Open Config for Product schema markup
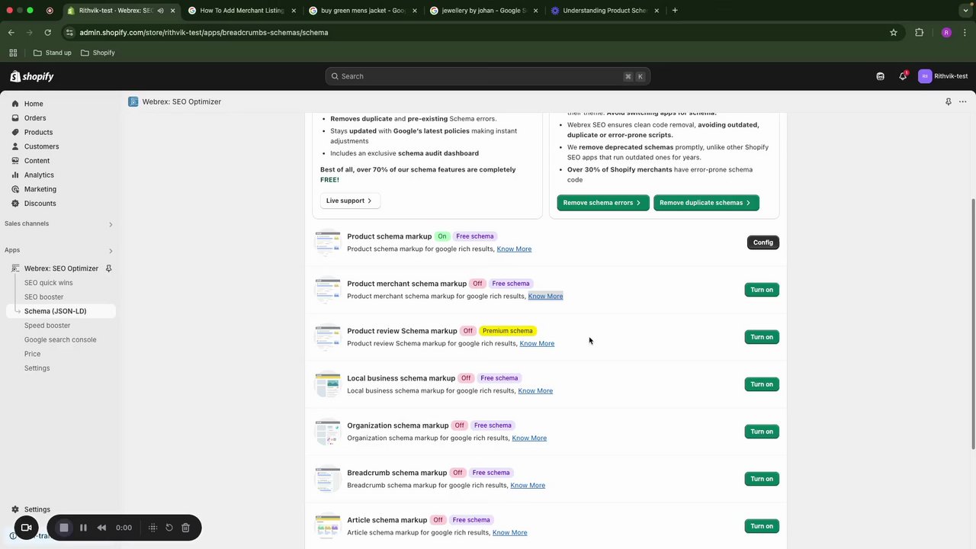The height and width of the screenshot is (549, 976). click(763, 242)
